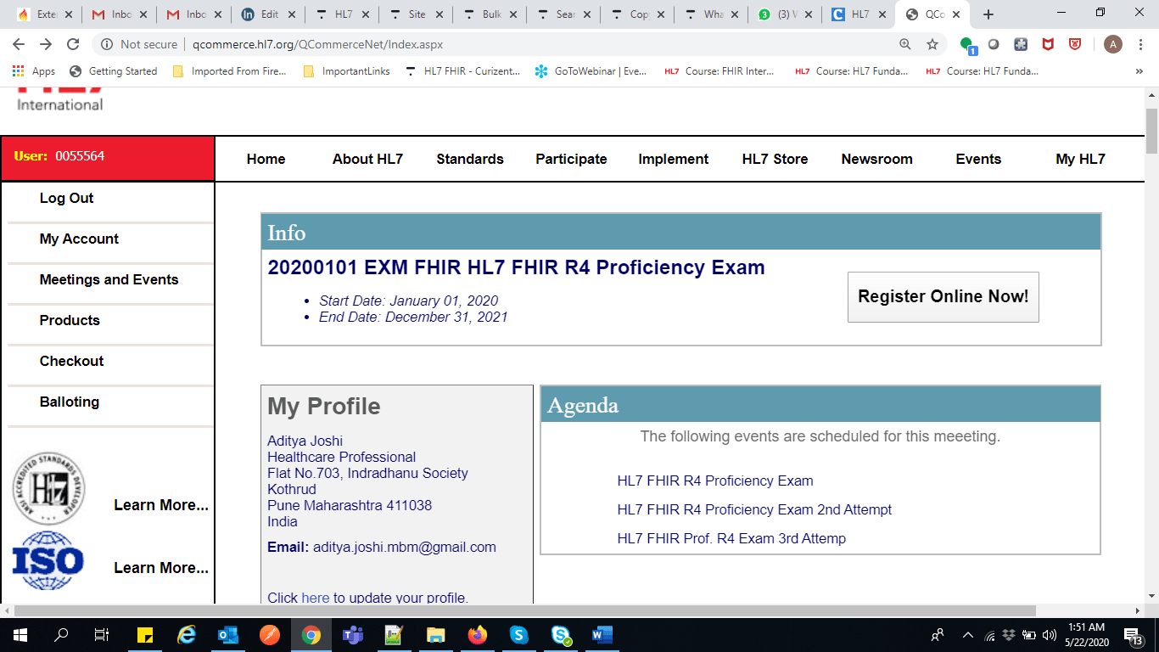Click the zoom magnifier icon in address bar
The width and height of the screenshot is (1159, 652).
click(905, 44)
